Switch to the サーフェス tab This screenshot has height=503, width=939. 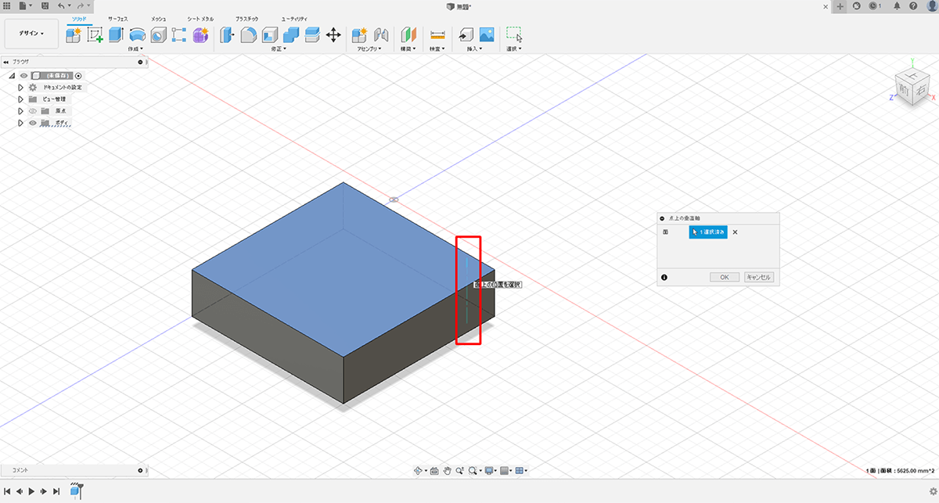pyautogui.click(x=117, y=17)
